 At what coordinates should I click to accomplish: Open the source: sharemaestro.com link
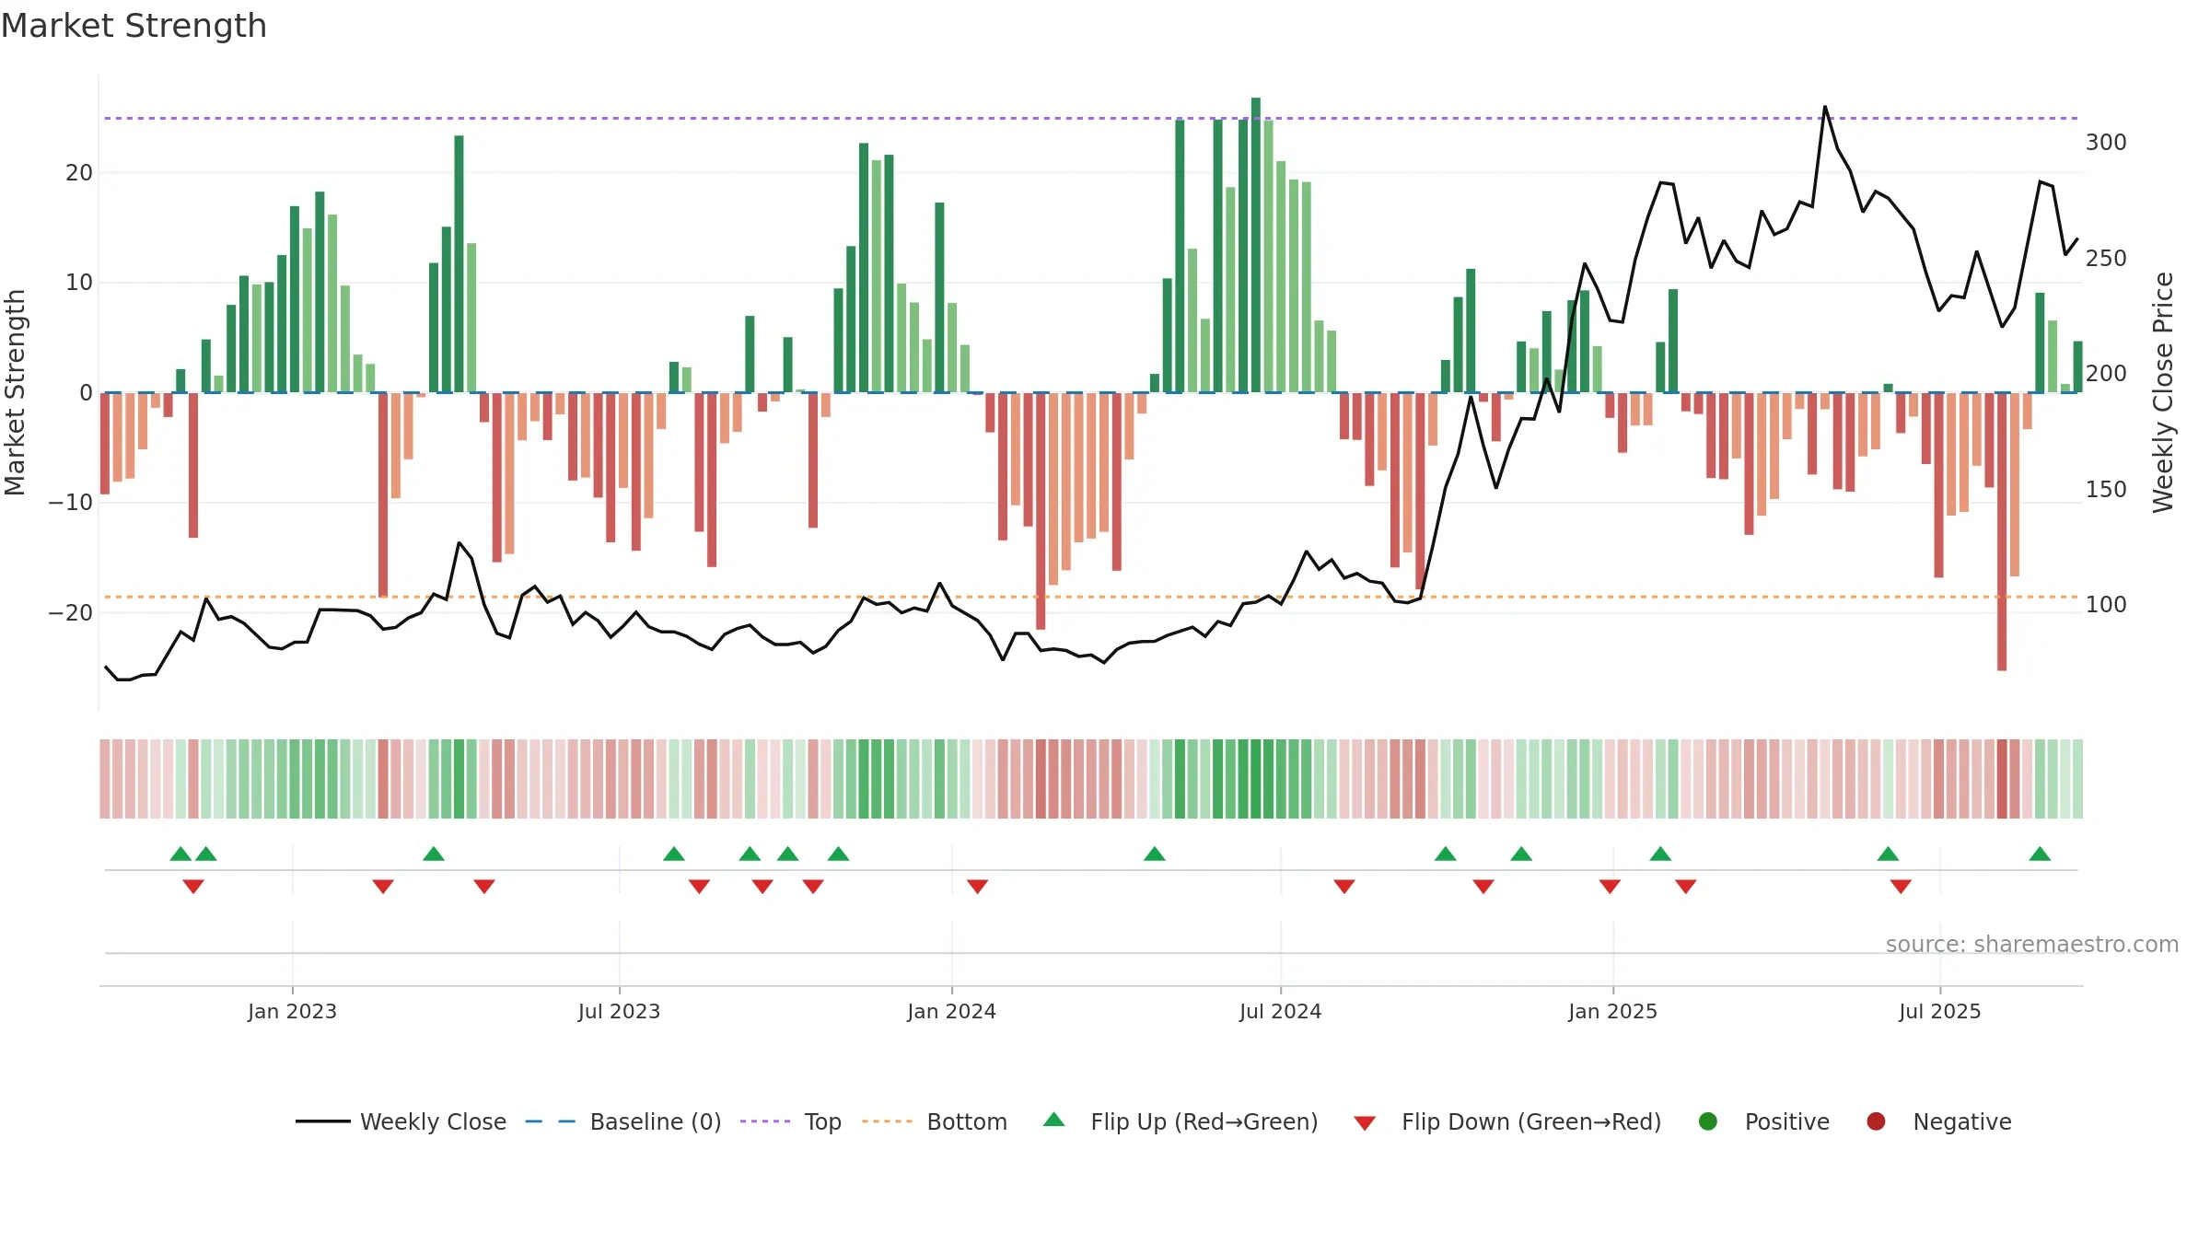2032,945
